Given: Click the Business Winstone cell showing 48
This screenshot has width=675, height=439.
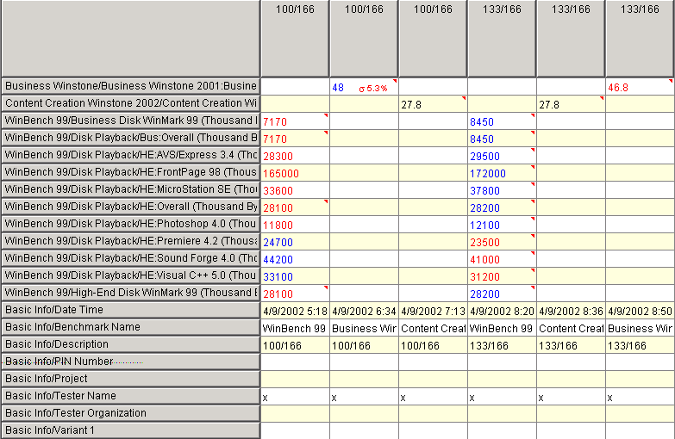Looking at the screenshot, I should [x=364, y=87].
